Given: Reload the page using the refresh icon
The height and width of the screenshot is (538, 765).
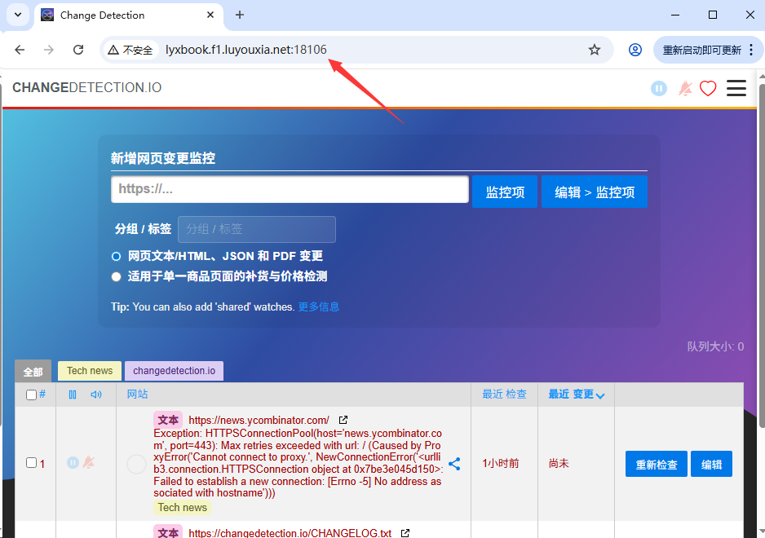Looking at the screenshot, I should click(78, 50).
